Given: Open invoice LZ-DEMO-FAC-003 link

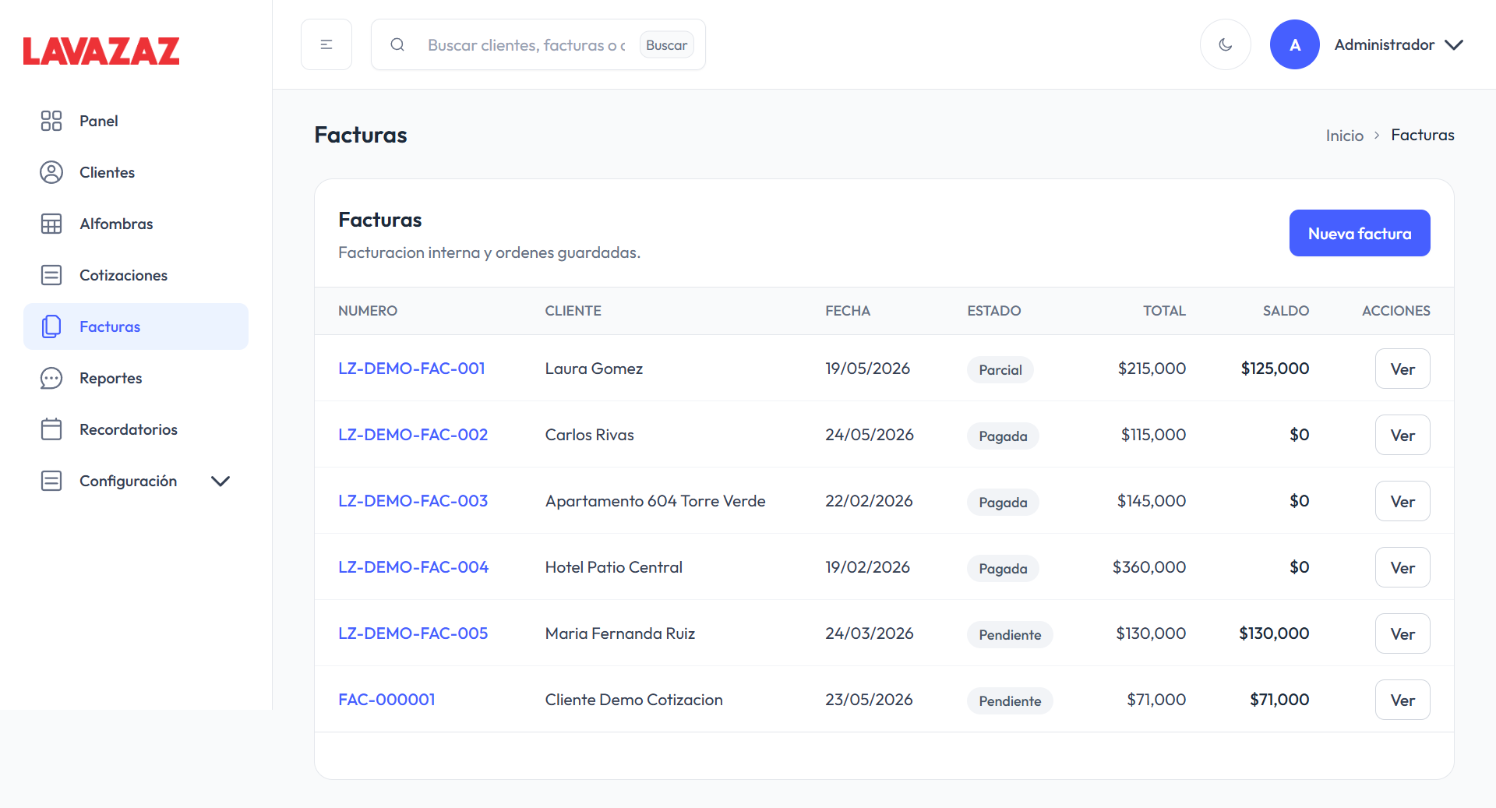Looking at the screenshot, I should point(413,501).
